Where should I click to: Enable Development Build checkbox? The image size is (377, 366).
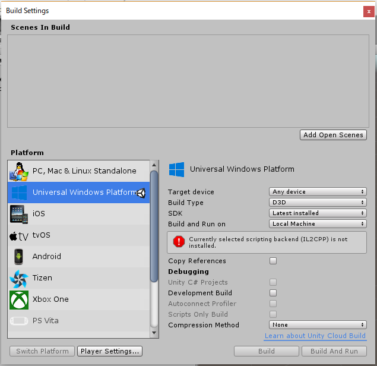pos(273,293)
